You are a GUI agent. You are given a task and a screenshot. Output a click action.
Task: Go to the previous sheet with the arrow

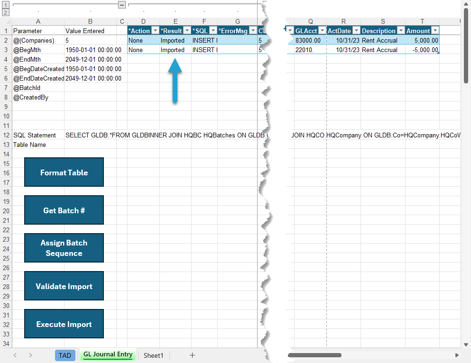pos(15,355)
